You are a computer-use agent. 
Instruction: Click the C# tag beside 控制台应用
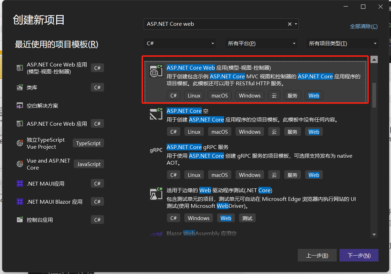coord(97,220)
